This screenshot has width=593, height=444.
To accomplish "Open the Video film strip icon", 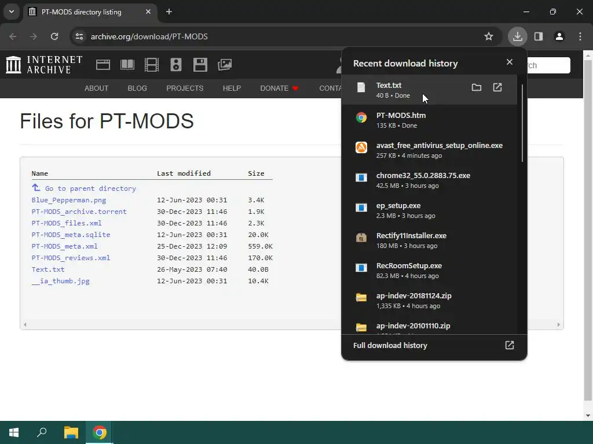I will (x=151, y=65).
